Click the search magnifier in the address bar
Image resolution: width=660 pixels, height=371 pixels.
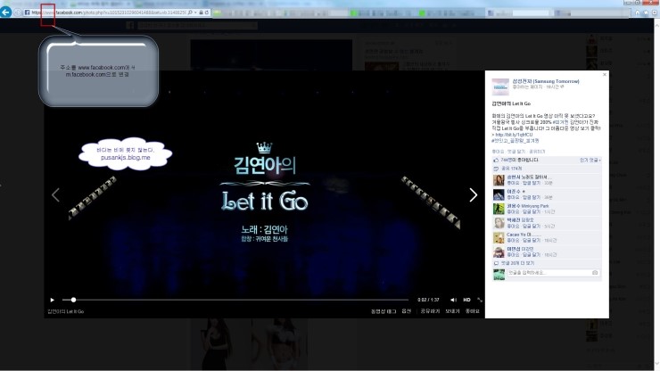tap(191, 12)
